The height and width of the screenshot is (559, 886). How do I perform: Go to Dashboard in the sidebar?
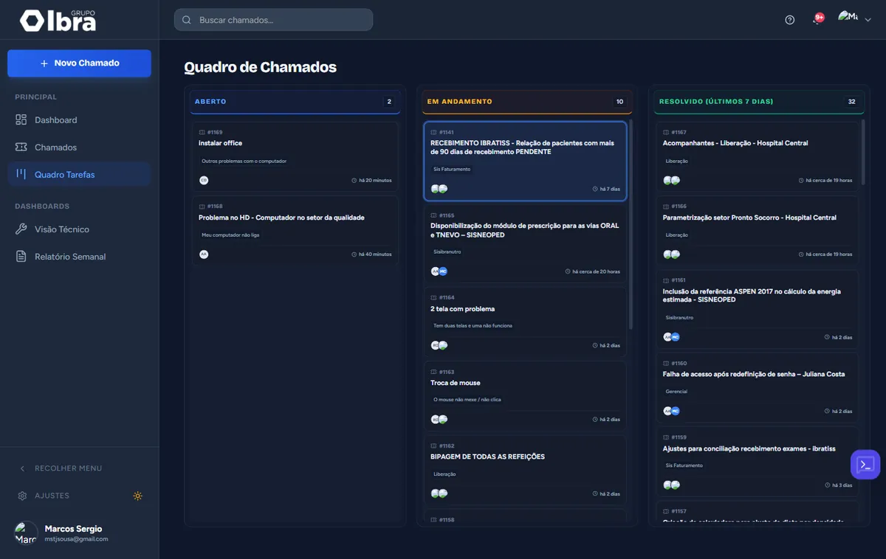point(79,120)
